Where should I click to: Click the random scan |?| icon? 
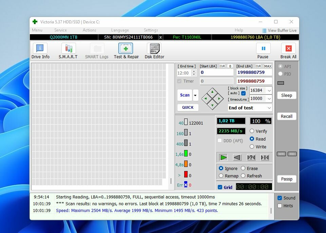251,158
